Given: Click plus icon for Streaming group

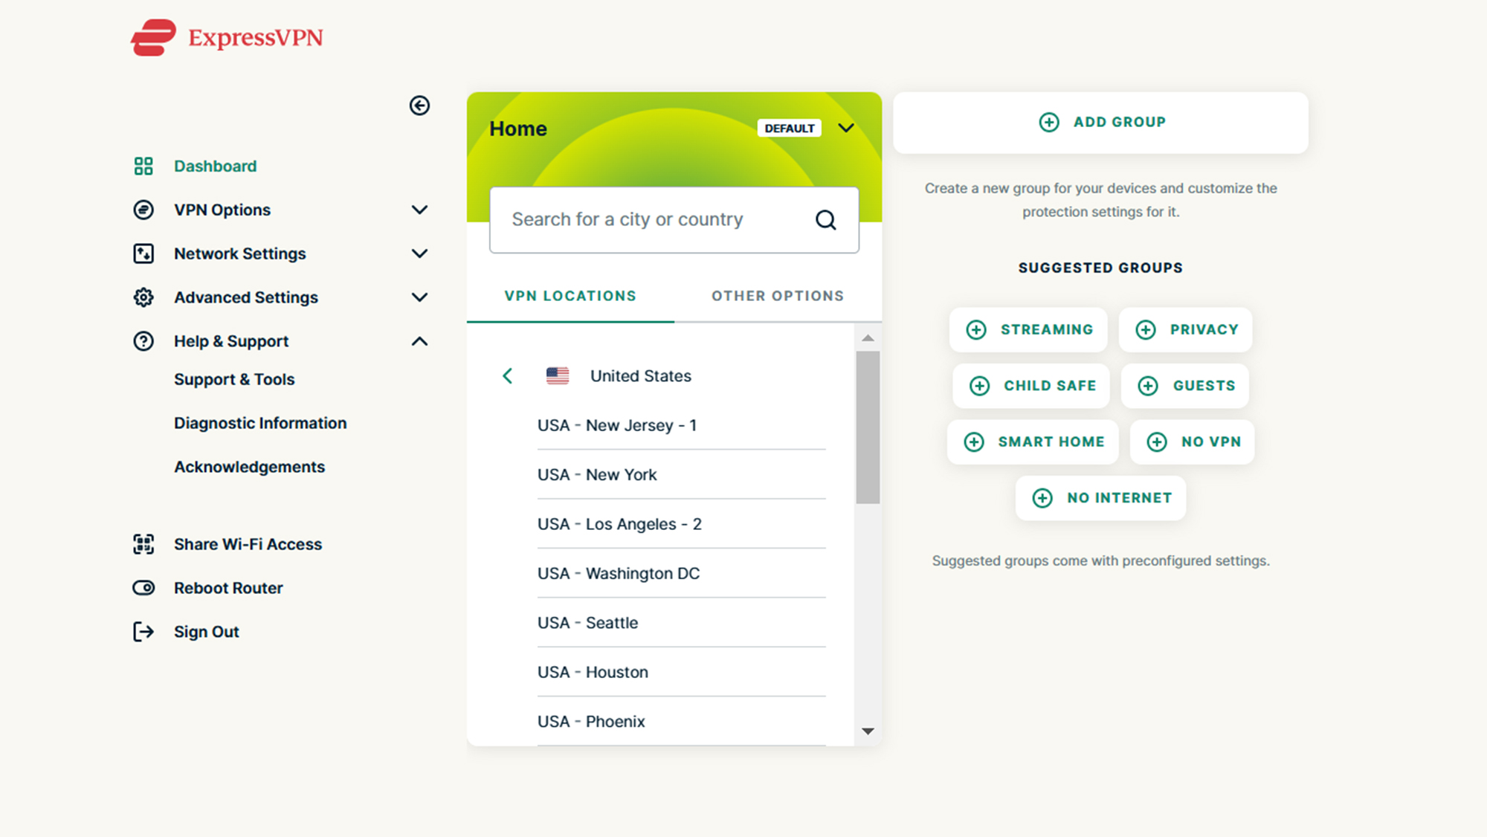Looking at the screenshot, I should (976, 329).
